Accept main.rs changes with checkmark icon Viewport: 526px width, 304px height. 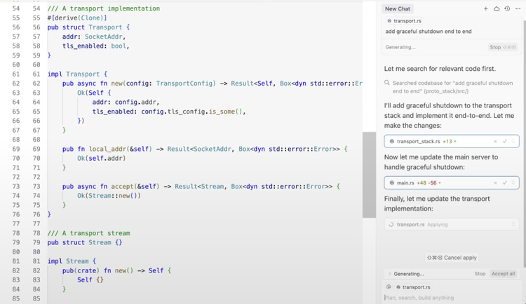pos(504,183)
